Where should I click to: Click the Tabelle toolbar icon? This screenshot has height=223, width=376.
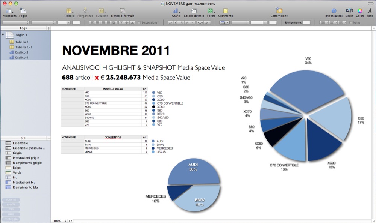click(70, 11)
